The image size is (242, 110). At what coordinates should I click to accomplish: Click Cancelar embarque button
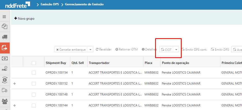coord(71,49)
